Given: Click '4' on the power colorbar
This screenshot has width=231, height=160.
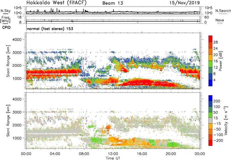Looking at the screenshot, I should 214,80.
